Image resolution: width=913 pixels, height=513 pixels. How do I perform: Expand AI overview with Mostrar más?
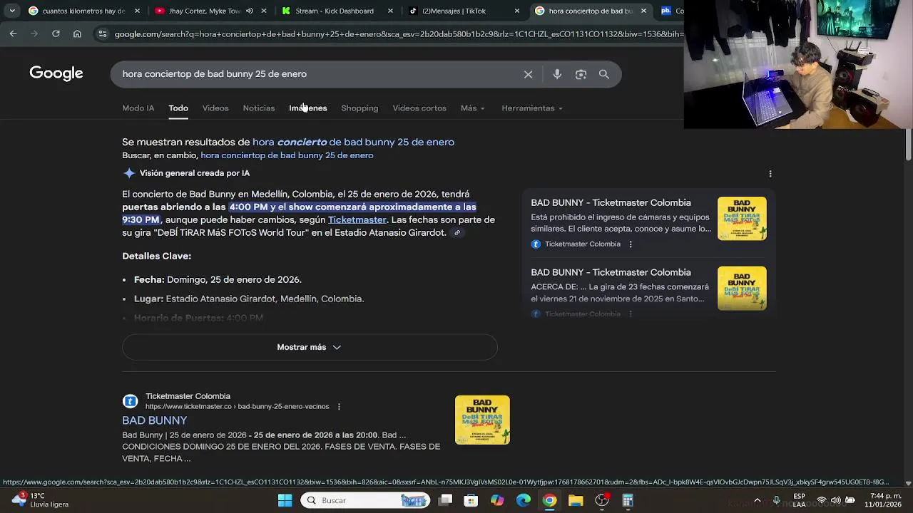(x=310, y=347)
